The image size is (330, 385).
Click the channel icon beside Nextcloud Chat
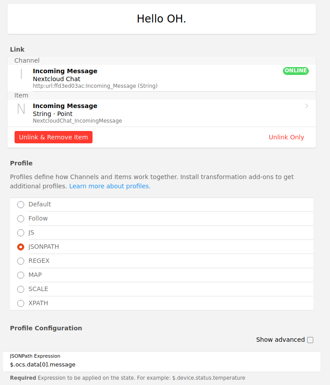click(21, 74)
